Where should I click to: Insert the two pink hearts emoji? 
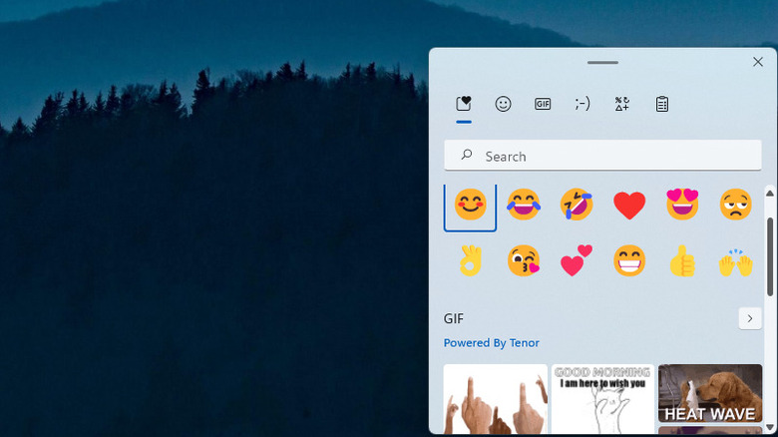click(577, 260)
